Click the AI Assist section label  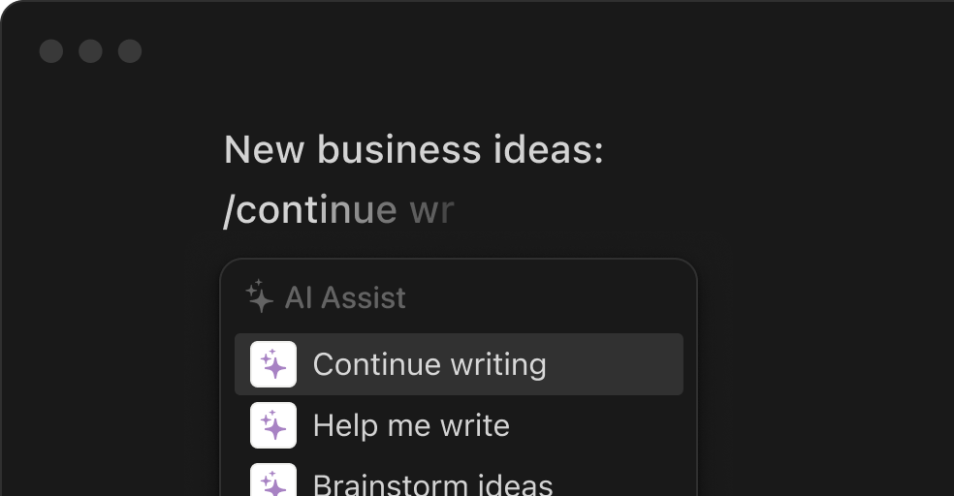point(345,297)
